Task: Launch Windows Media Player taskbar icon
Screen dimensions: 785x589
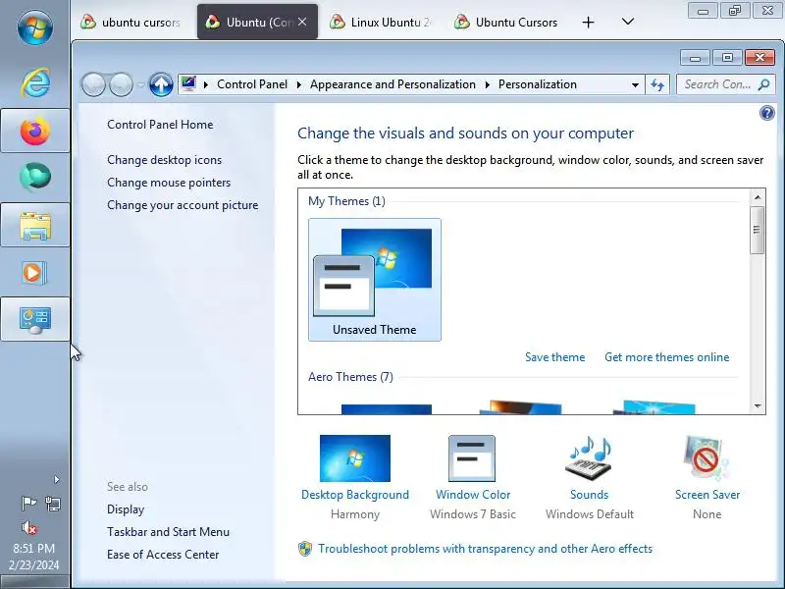Action: [x=34, y=273]
